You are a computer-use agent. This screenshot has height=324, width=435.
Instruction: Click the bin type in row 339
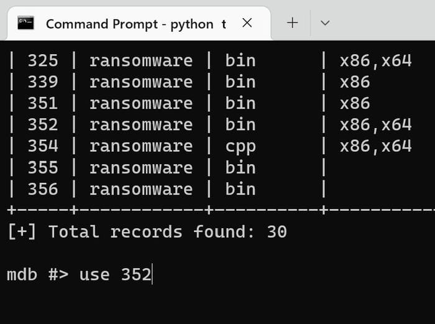[x=240, y=81]
